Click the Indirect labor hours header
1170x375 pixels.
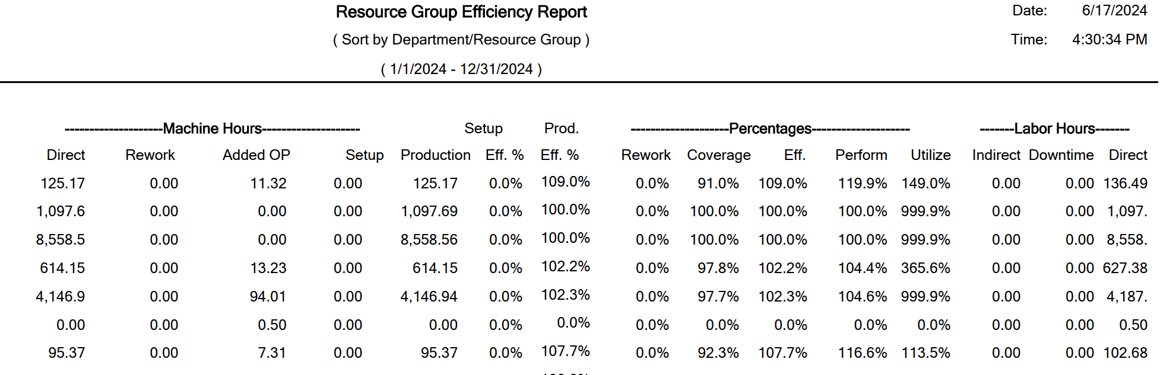[x=995, y=155]
